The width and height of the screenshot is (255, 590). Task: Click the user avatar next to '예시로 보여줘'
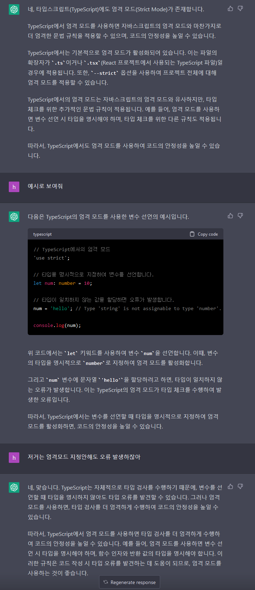tap(14, 187)
